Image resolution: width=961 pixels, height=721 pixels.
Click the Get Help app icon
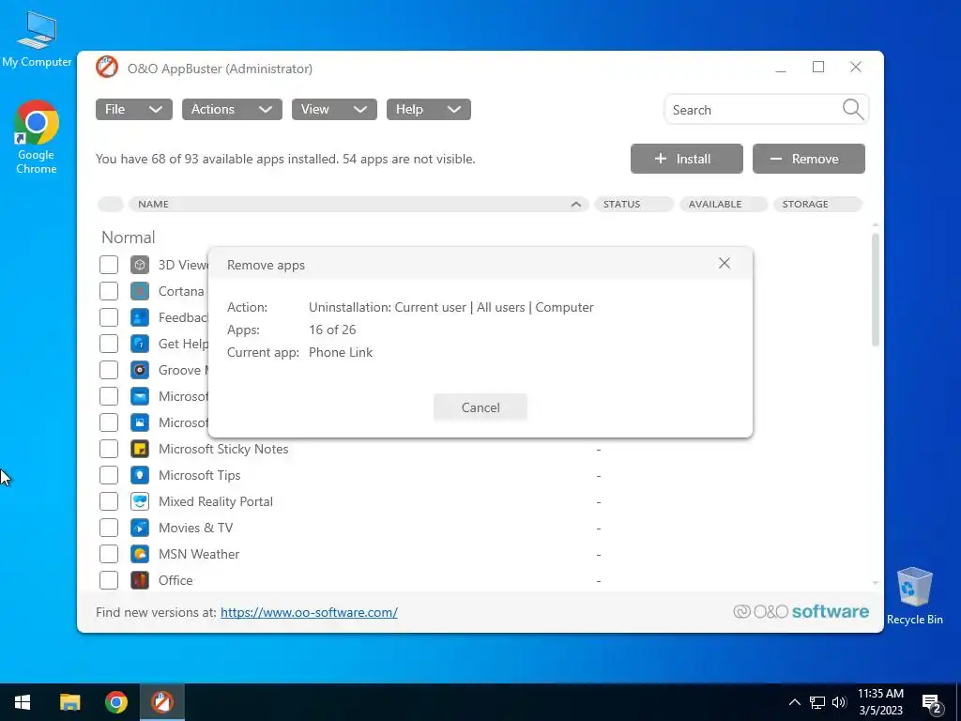(x=140, y=344)
